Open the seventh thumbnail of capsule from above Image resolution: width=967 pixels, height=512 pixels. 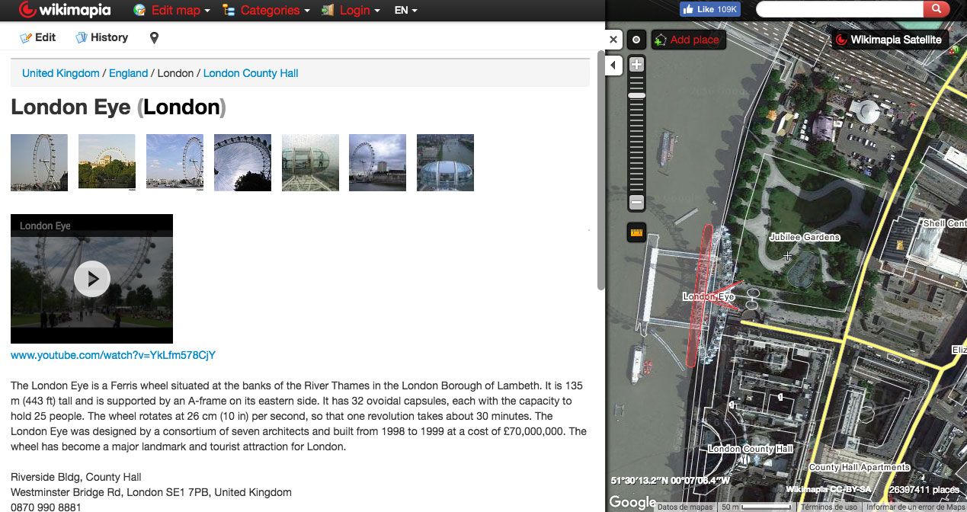point(445,162)
